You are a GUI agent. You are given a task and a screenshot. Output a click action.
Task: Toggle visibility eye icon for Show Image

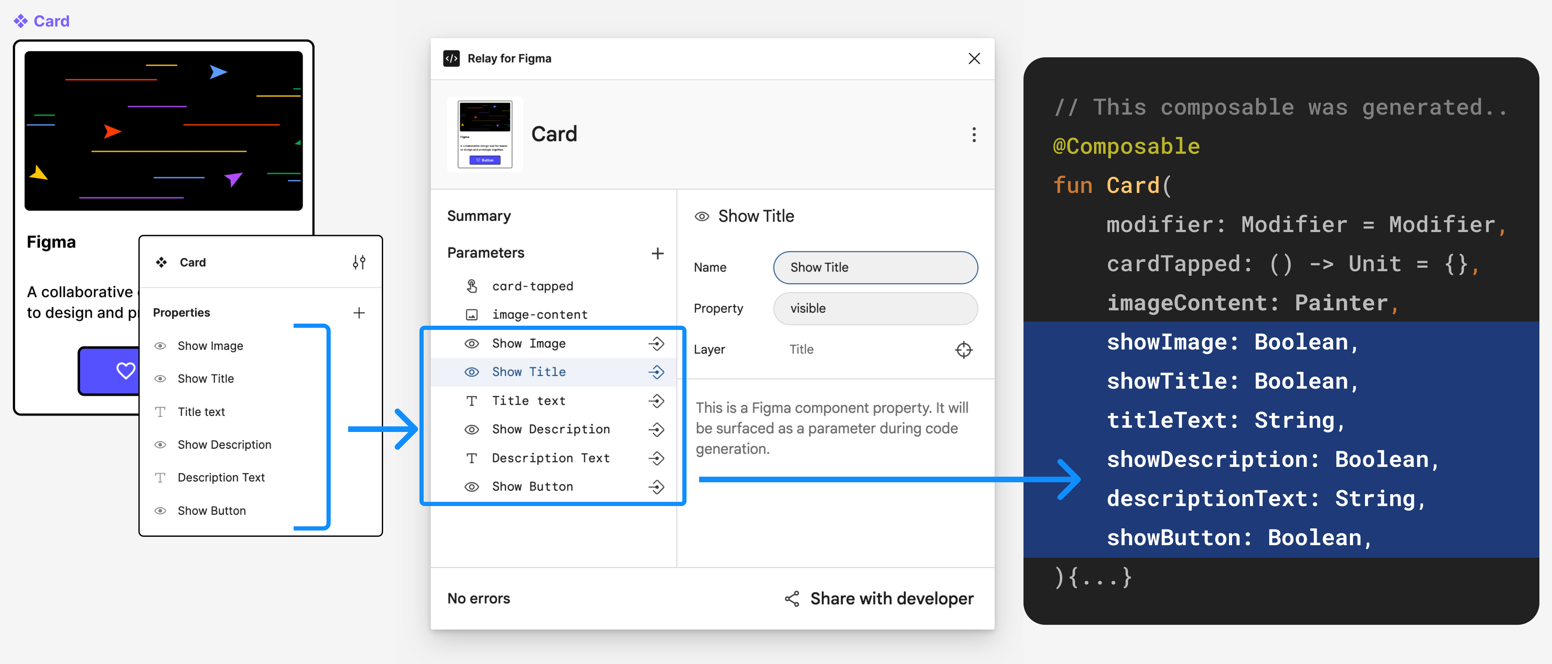472,344
